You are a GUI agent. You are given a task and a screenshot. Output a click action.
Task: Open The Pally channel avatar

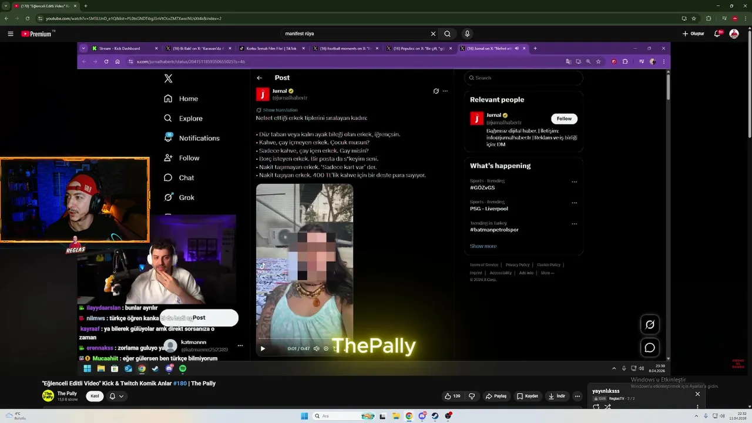pyautogui.click(x=48, y=396)
